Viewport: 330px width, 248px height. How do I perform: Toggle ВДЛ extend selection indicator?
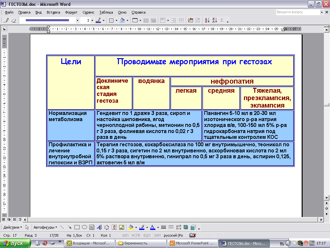pos(147,235)
